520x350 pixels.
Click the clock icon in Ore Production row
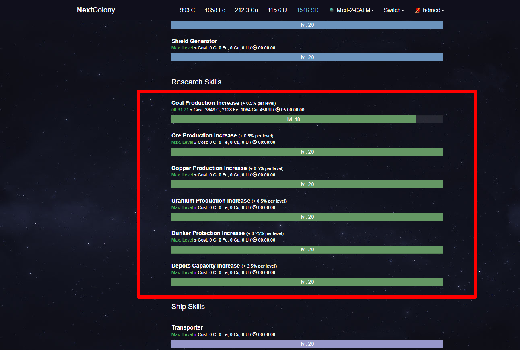pyautogui.click(x=255, y=142)
